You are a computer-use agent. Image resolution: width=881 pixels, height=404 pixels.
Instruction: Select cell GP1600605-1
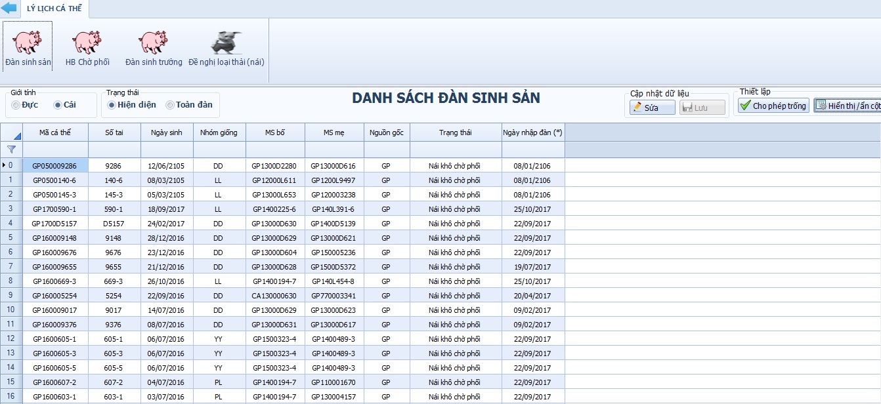(55, 339)
